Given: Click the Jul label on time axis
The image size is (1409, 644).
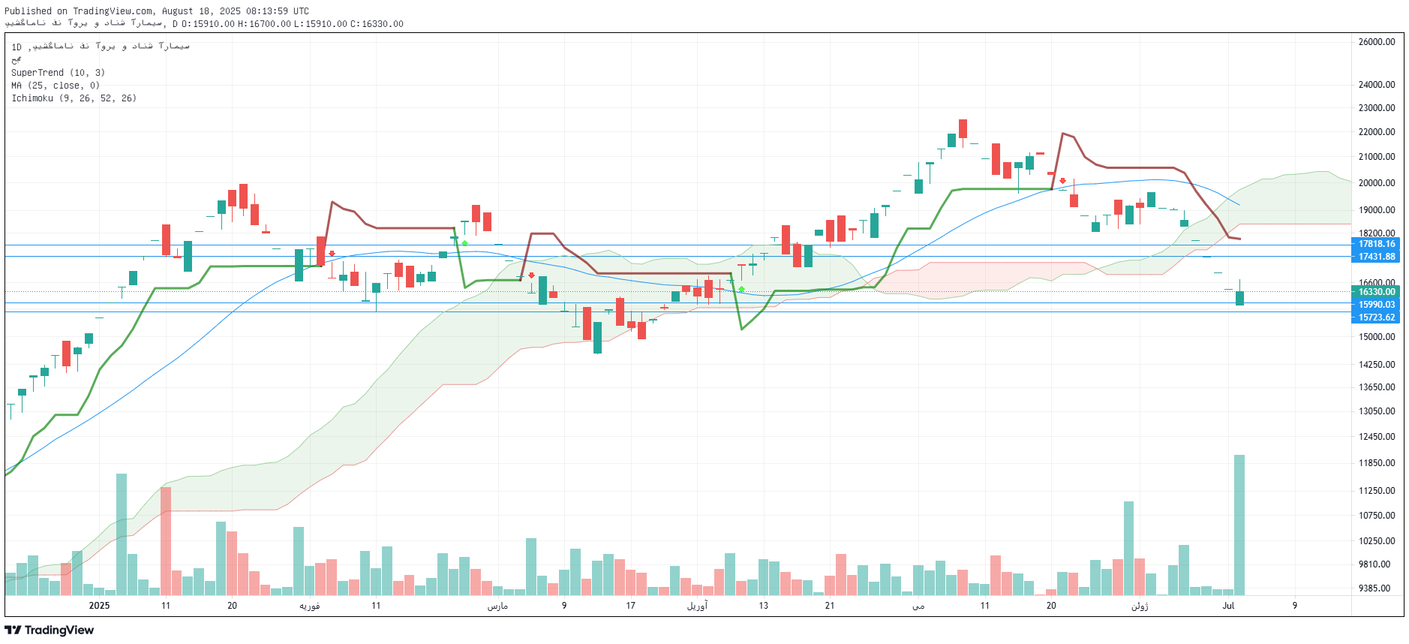Looking at the screenshot, I should [1228, 606].
